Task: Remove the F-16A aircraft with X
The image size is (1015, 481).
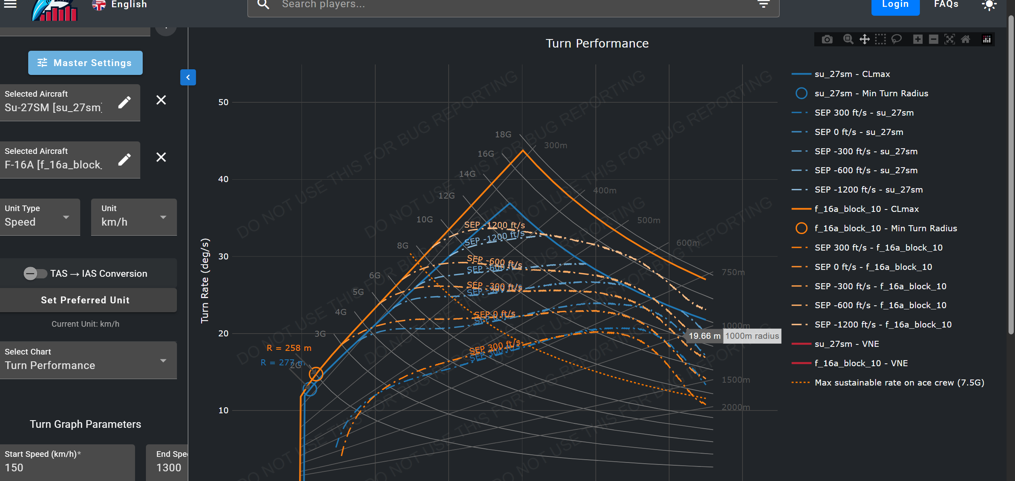Action: coord(161,157)
